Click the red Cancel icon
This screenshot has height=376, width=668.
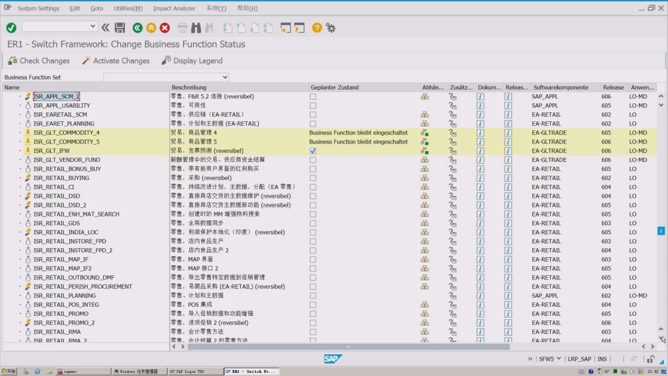point(165,28)
